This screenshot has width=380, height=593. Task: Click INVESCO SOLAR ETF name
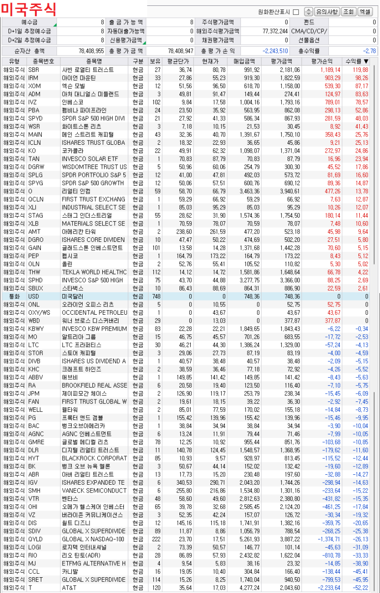coord(90,159)
